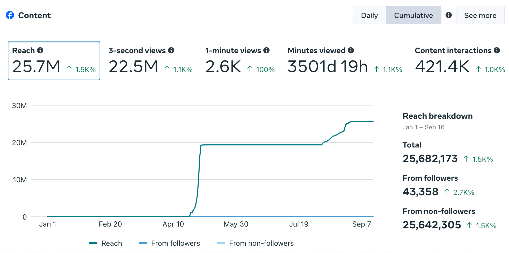Toggle the From followers legend entry
The width and height of the screenshot is (509, 253).
pyautogui.click(x=169, y=243)
